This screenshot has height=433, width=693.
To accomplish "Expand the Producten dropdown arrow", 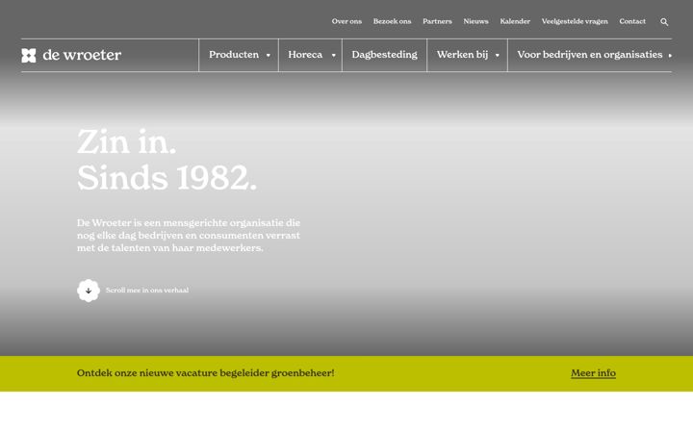I will 268,55.
